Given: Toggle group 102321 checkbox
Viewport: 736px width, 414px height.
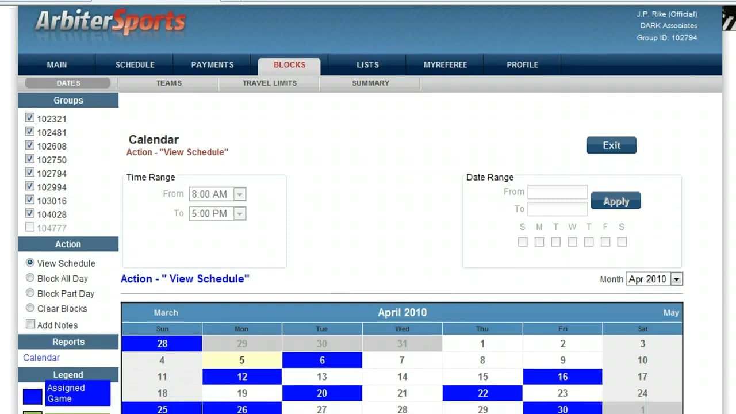Looking at the screenshot, I should click(x=30, y=118).
